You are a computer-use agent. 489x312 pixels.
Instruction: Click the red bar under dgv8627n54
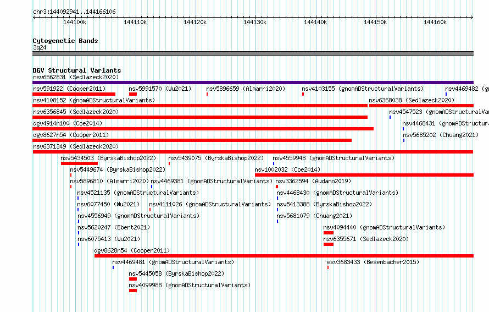click(192, 140)
